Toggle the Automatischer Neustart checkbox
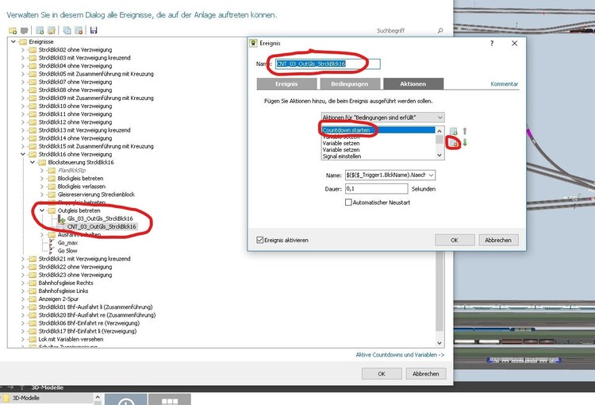This screenshot has width=595, height=405. pyautogui.click(x=348, y=202)
